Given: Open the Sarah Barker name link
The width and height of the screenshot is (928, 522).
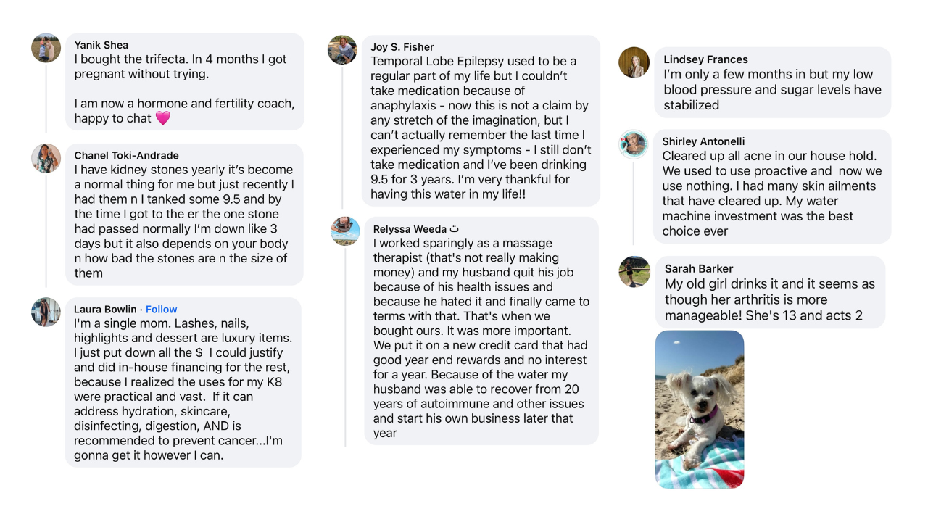Looking at the screenshot, I should (699, 268).
